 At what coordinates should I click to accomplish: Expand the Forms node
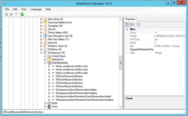click(45, 107)
